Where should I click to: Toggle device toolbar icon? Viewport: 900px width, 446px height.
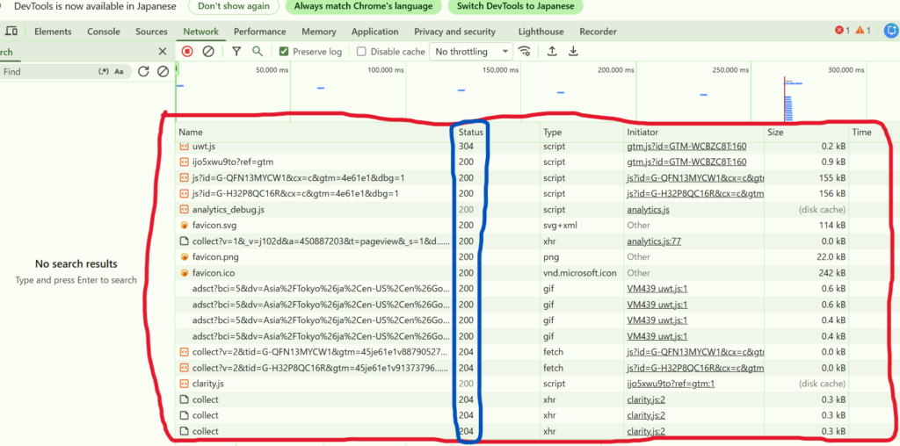tap(11, 32)
